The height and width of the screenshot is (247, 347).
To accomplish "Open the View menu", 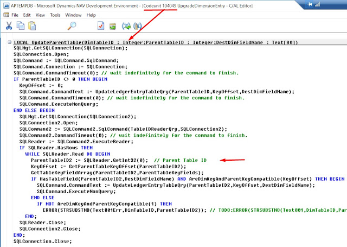I will pos(40,15).
